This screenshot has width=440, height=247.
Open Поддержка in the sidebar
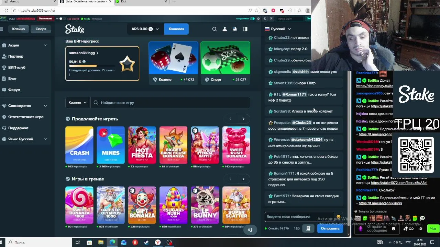pyautogui.click(x=18, y=128)
